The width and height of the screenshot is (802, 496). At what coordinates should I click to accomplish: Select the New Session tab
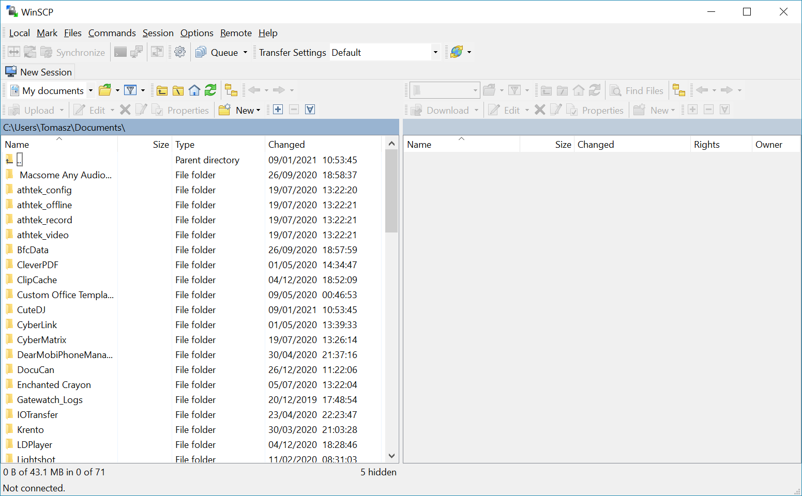(39, 71)
